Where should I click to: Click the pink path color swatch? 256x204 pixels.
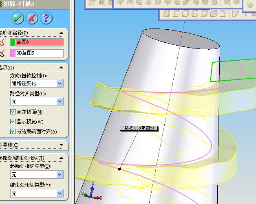12,53
